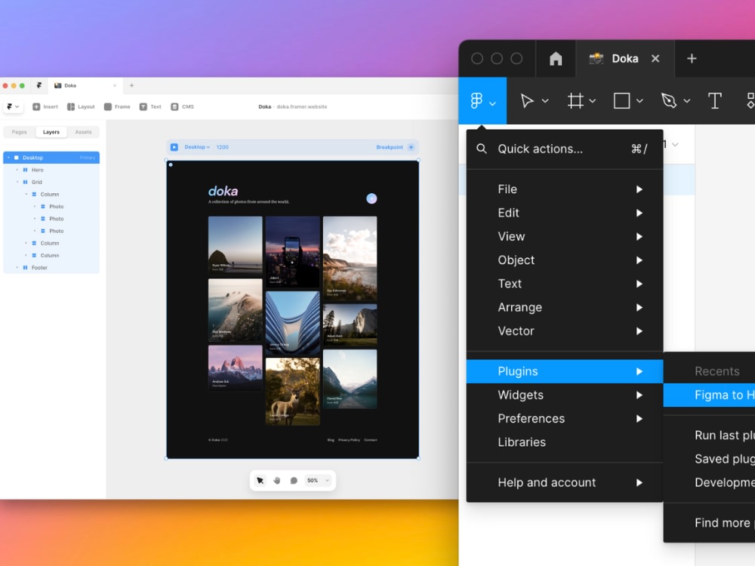Screen dimensions: 755x566
Task: Choose Libraries from the Figma menu
Action: point(564,441)
